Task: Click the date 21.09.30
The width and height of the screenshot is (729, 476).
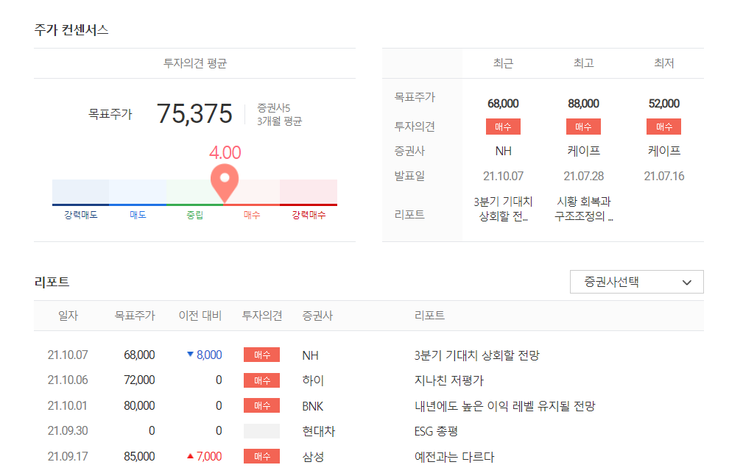Action: tap(68, 430)
